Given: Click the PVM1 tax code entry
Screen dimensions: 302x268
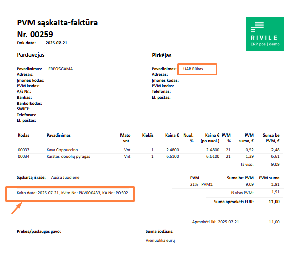Looking at the screenshot, I should click(x=207, y=184).
